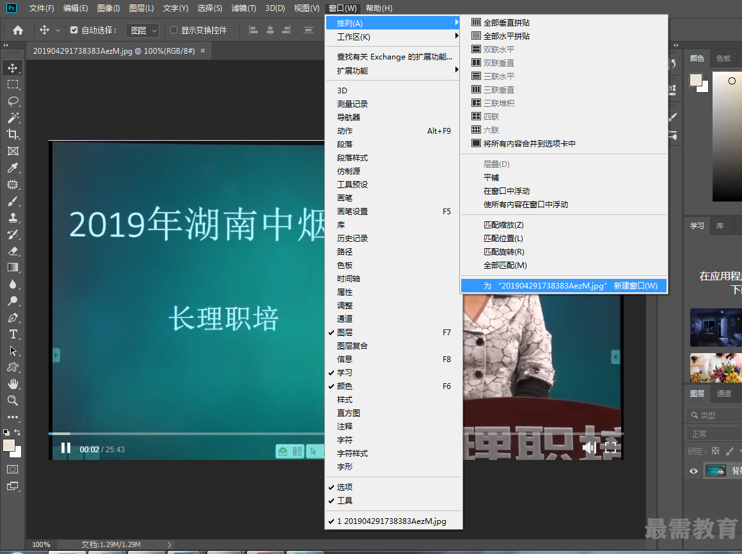This screenshot has height=554, width=742.
Task: Switch to the 色板 tab
Action: click(723, 58)
